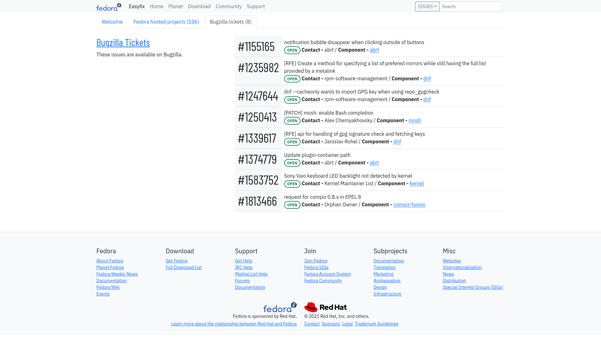Open Full Download List footer link

coord(184,267)
